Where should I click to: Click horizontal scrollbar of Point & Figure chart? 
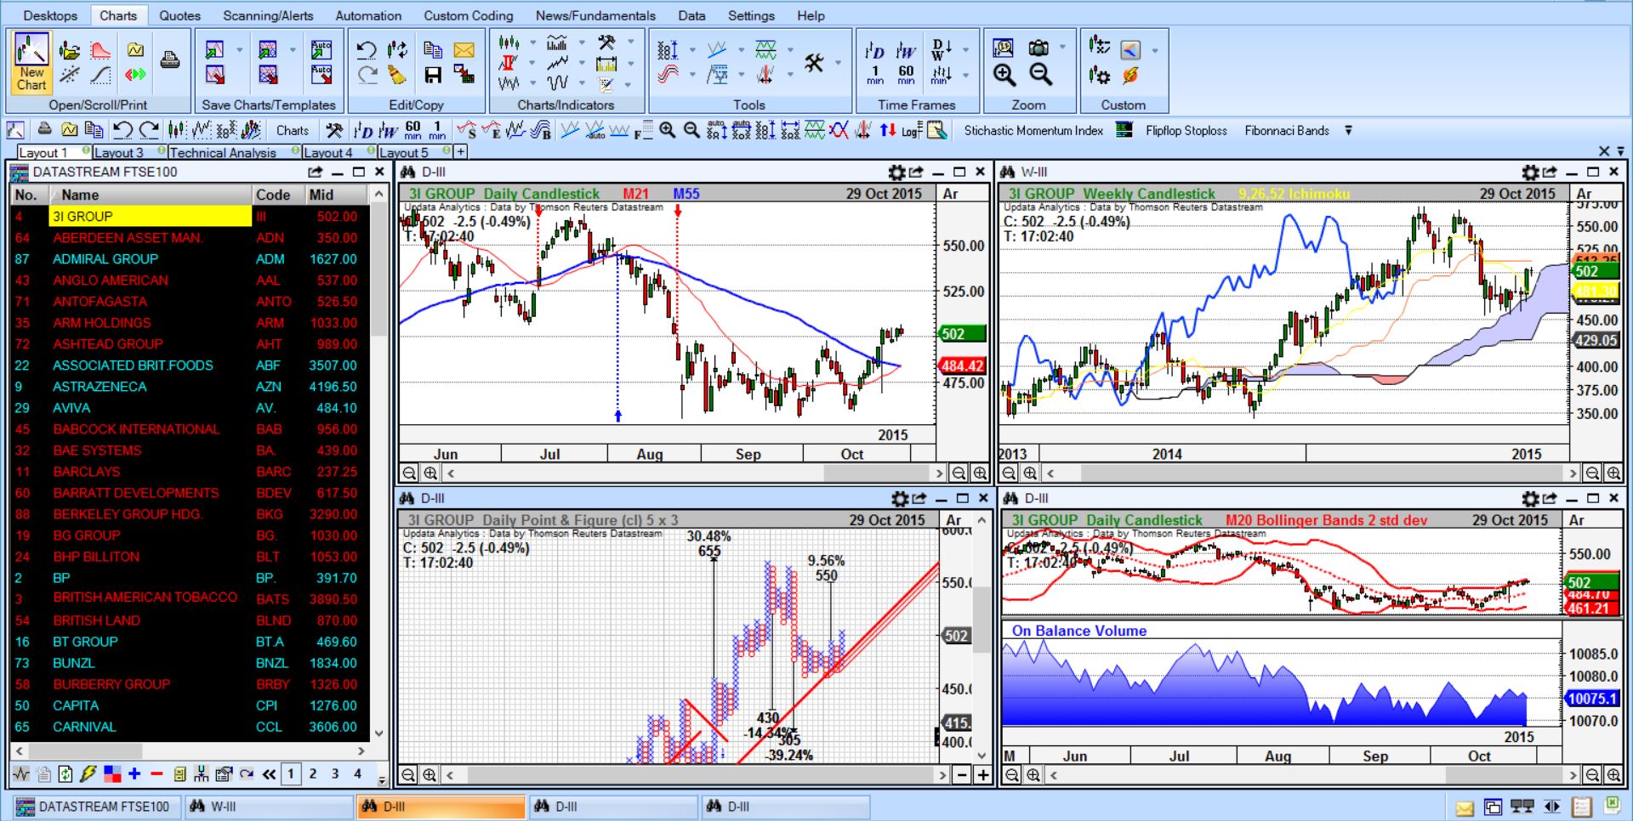[695, 775]
